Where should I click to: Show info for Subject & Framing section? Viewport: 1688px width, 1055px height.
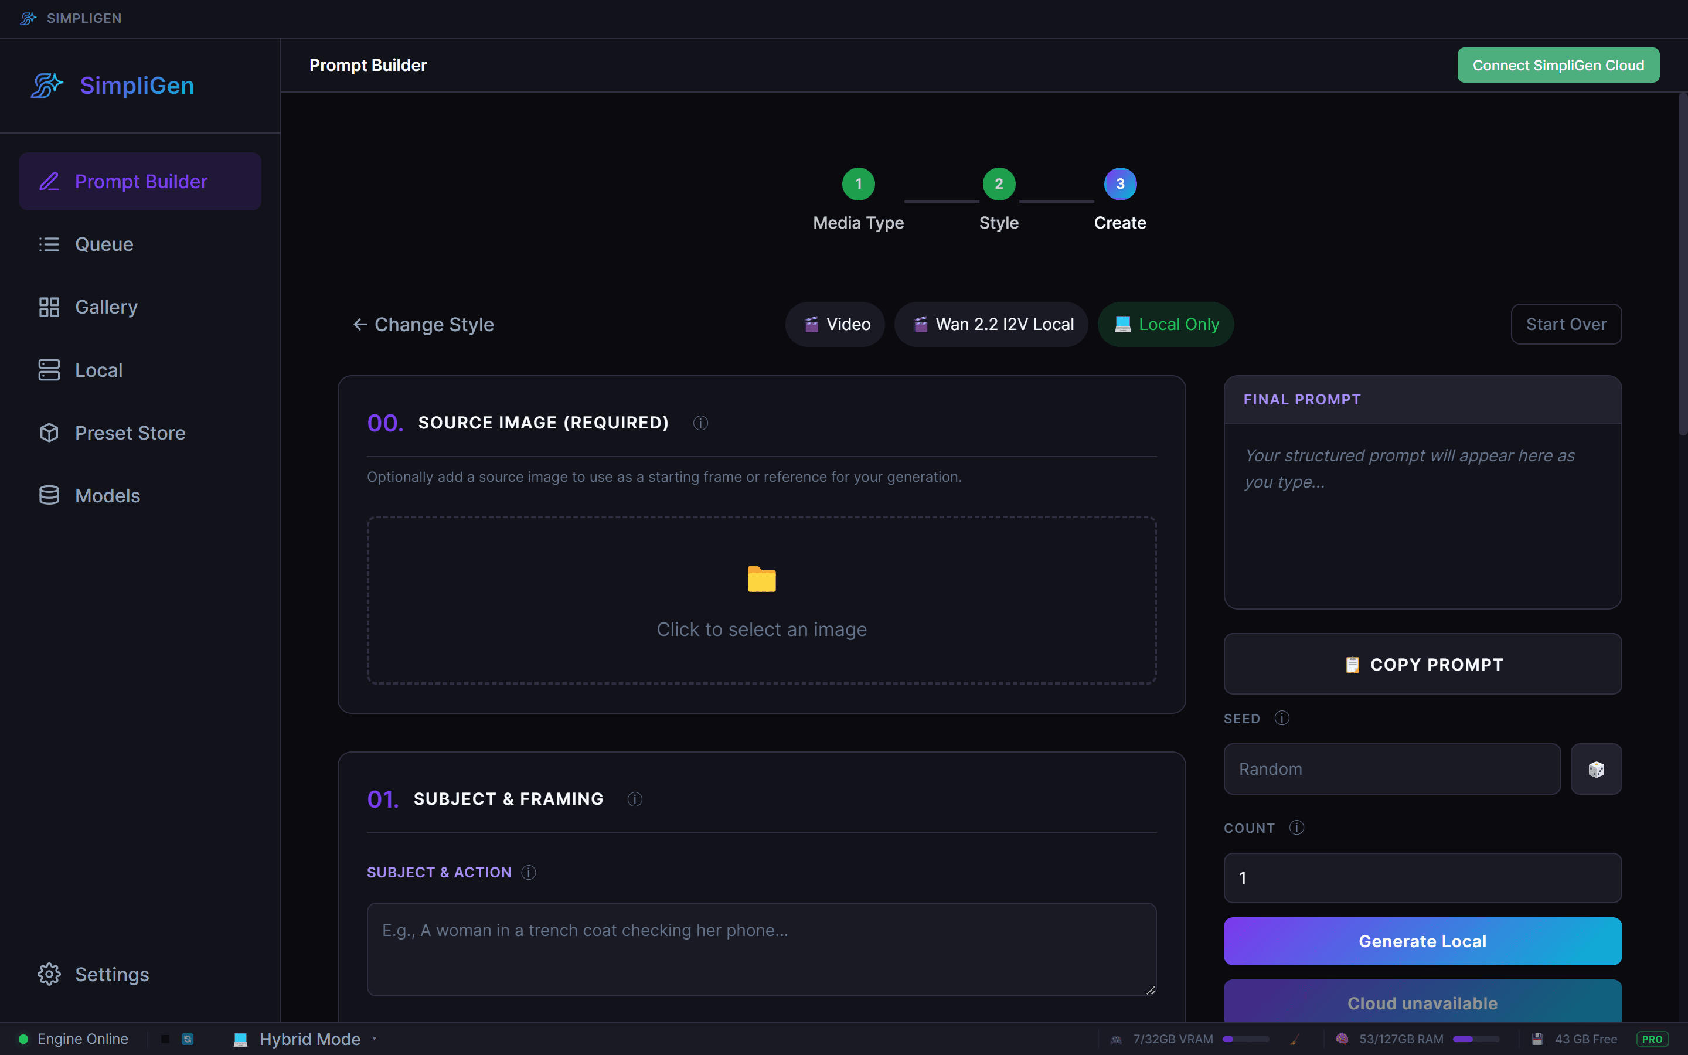click(x=635, y=799)
